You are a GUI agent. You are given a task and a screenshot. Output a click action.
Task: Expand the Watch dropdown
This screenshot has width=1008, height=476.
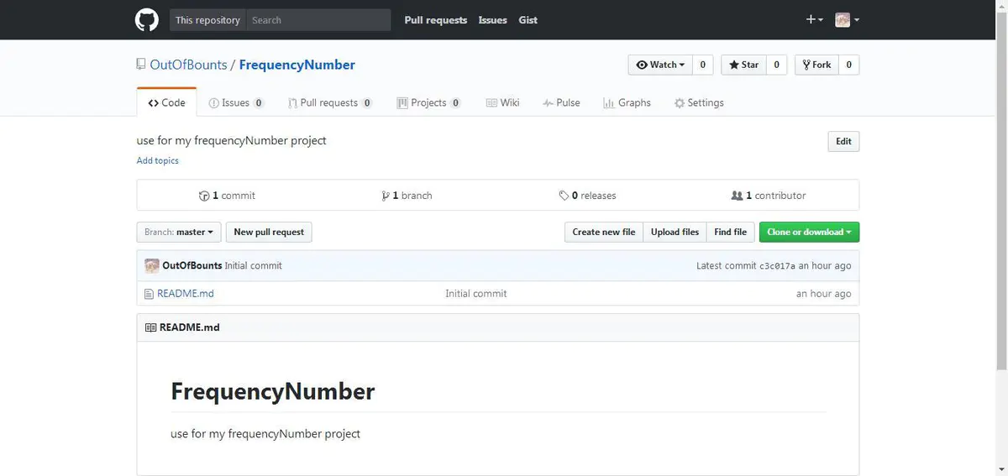(x=660, y=65)
